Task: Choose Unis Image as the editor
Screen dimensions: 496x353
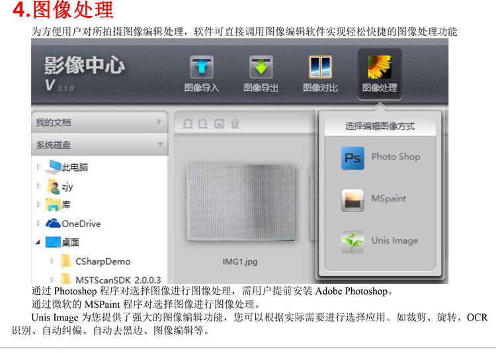Action: coord(380,242)
